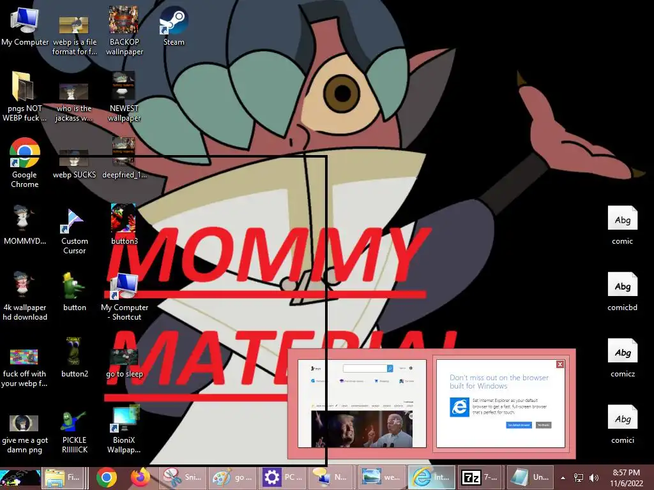
Task: Select the button3 desktop icon
Action: (x=124, y=225)
